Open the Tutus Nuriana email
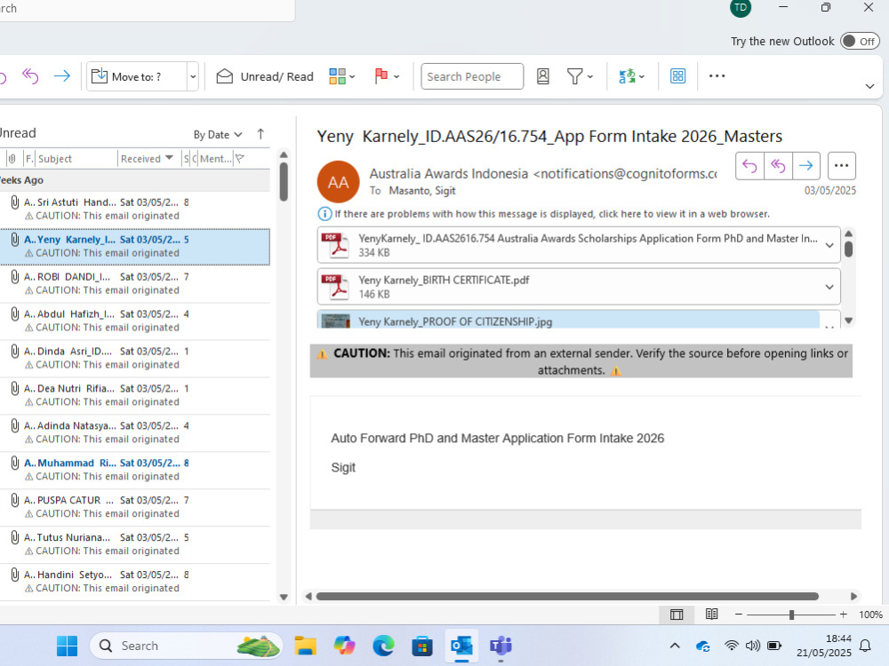Image resolution: width=889 pixels, height=666 pixels. pos(135,544)
